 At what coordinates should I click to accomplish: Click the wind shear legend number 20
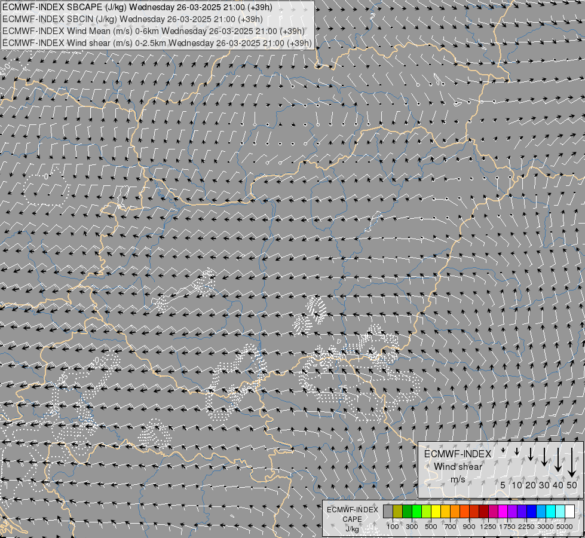click(x=531, y=485)
